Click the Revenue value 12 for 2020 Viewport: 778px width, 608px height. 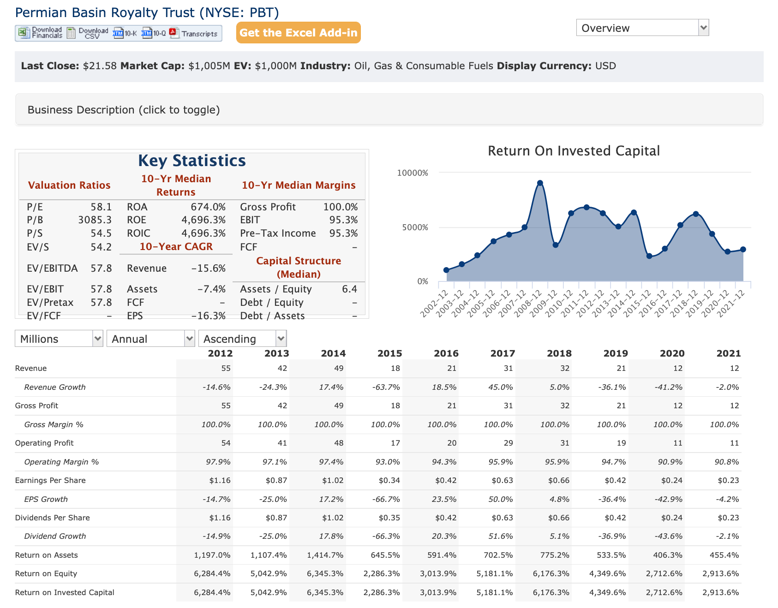tap(677, 368)
